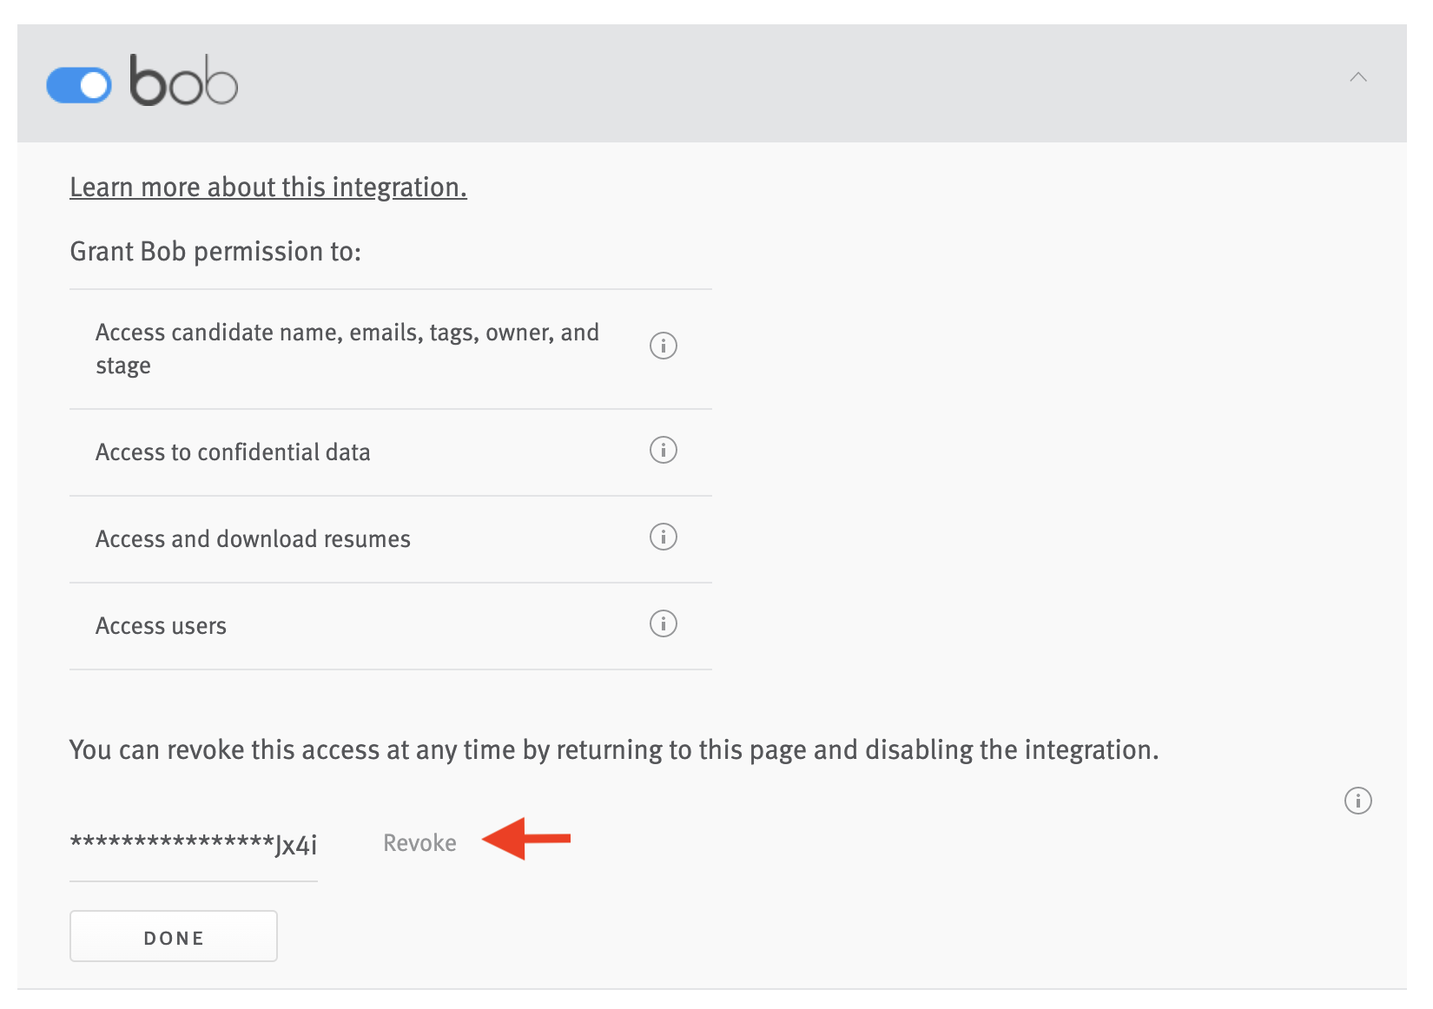Image resolution: width=1433 pixels, height=1009 pixels.
Task: Select 'Access and download resumes' text
Action: [253, 539]
